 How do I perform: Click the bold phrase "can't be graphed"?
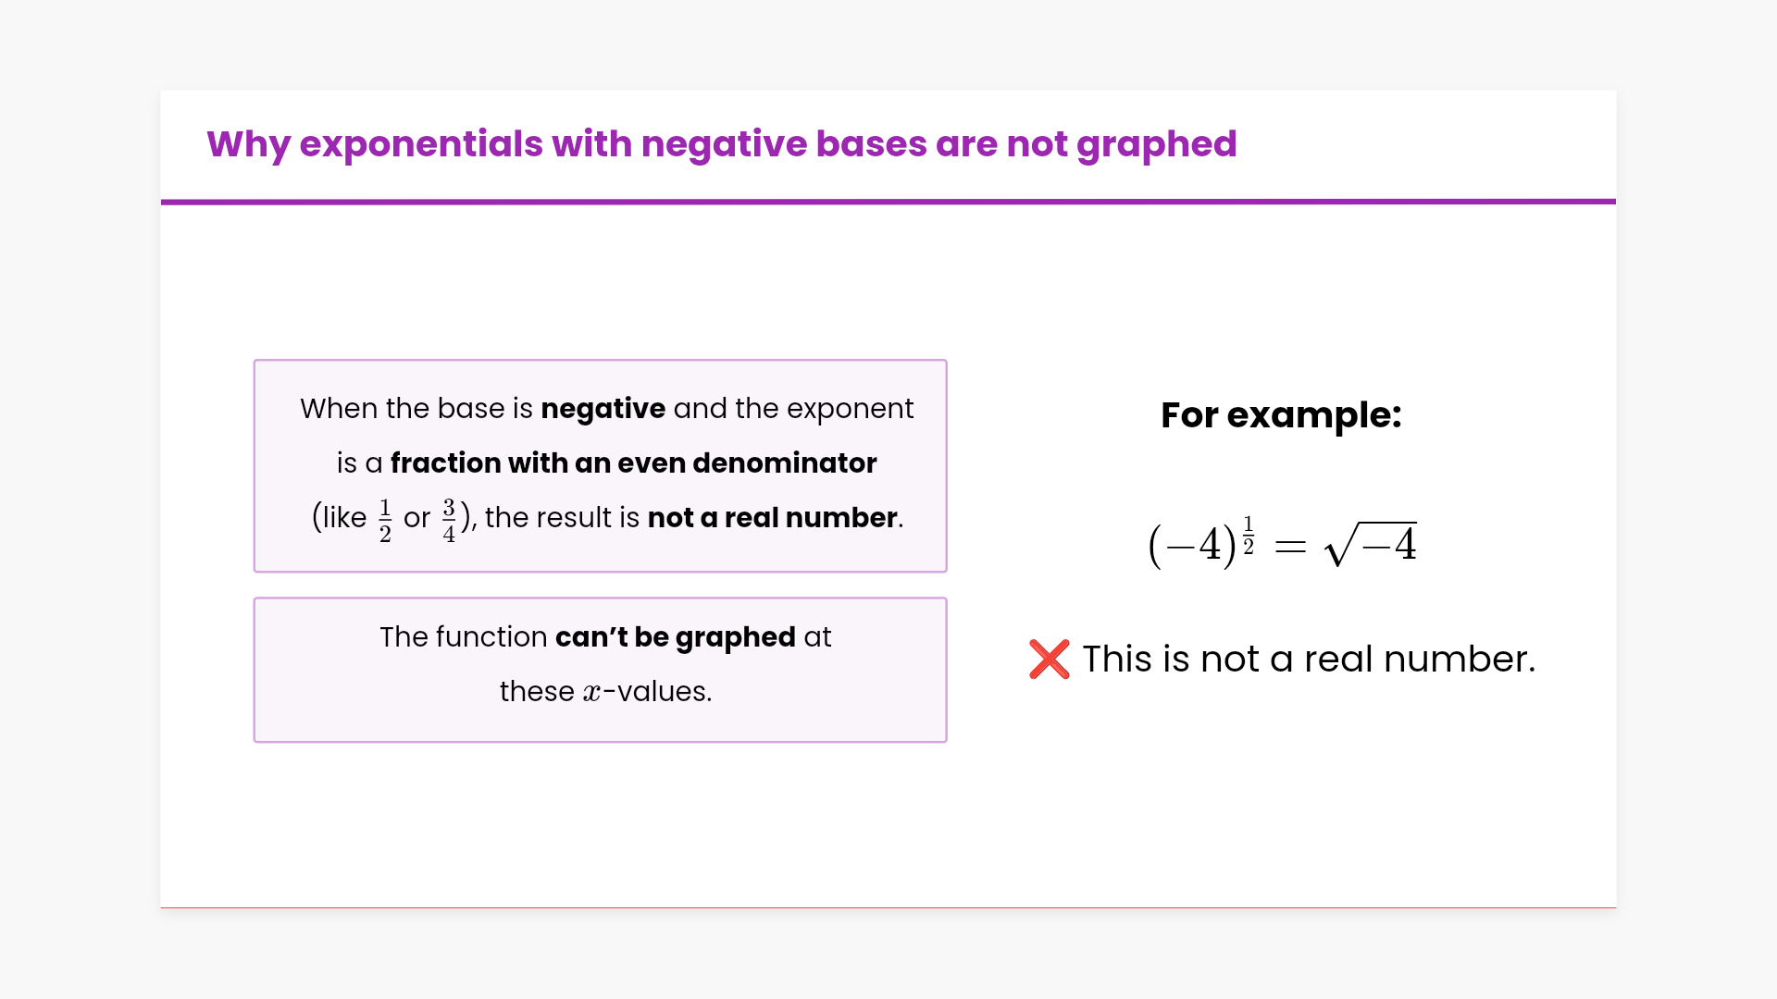click(675, 637)
